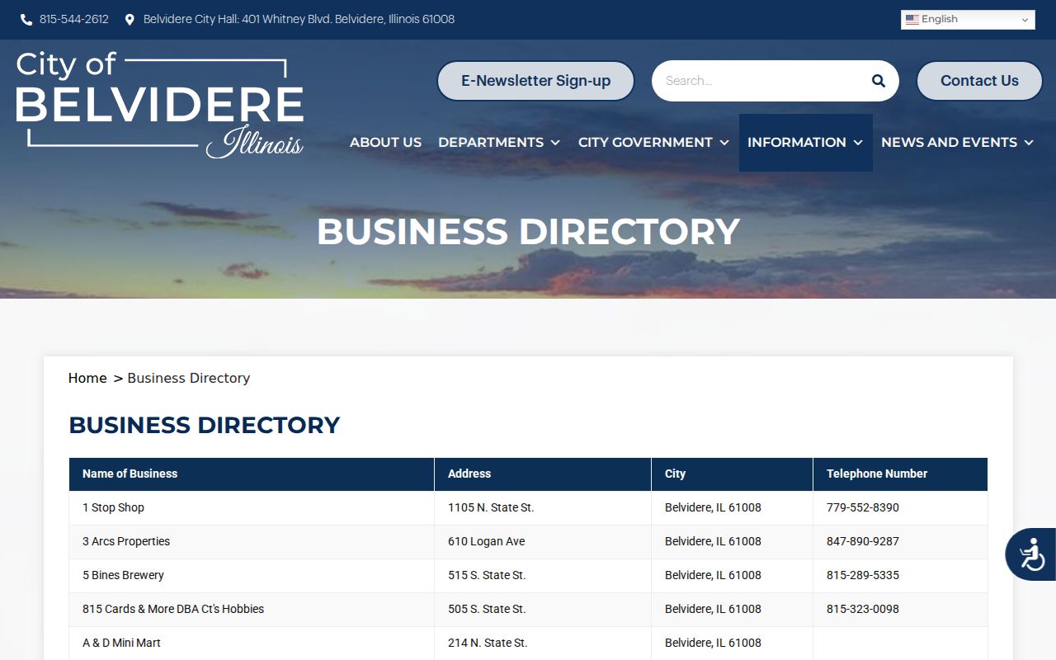Viewport: 1056px width, 660px height.
Task: Click the US flag language icon
Action: [x=912, y=20]
